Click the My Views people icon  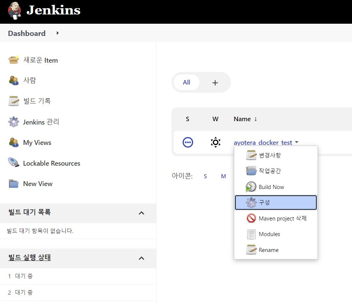click(x=14, y=143)
